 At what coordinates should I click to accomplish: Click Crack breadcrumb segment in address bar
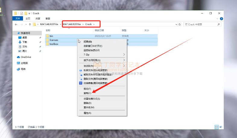[89, 24]
